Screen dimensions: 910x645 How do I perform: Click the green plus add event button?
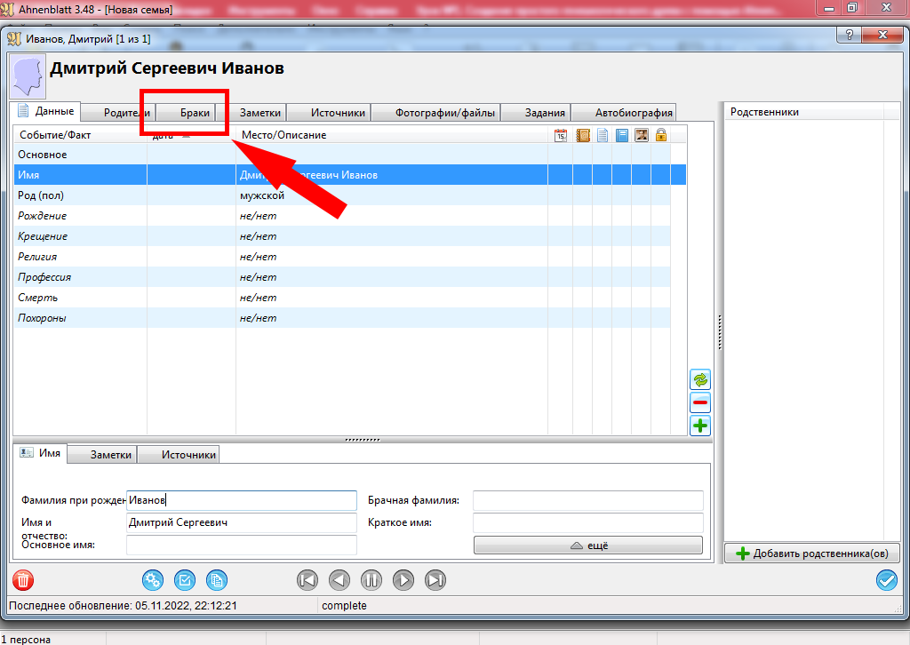[700, 426]
